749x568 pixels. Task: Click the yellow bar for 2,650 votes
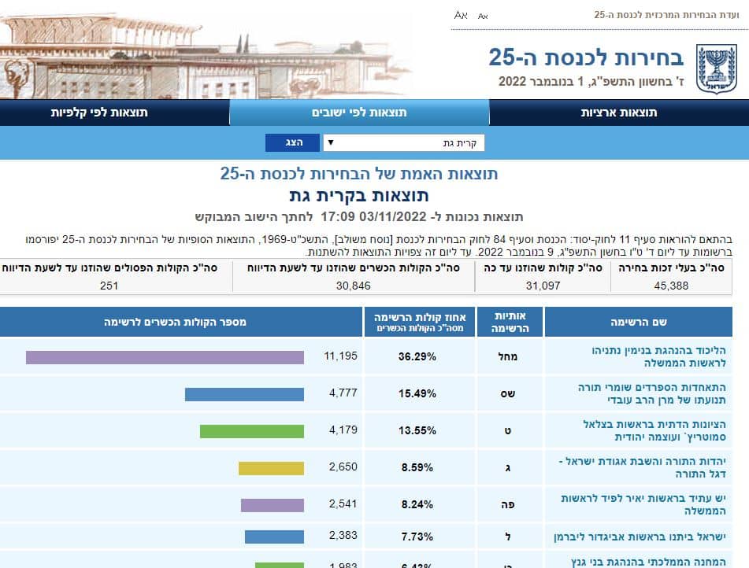pos(271,468)
